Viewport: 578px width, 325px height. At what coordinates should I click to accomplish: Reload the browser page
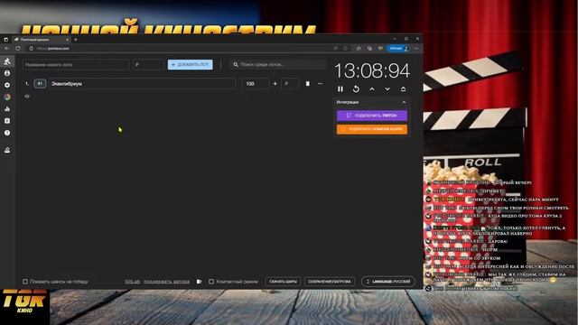pos(18,48)
